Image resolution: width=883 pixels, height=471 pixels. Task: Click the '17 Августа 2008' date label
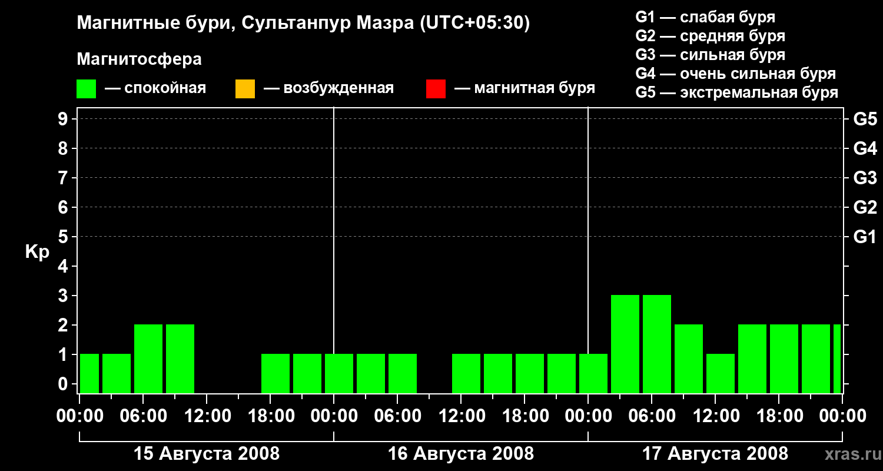(x=715, y=454)
